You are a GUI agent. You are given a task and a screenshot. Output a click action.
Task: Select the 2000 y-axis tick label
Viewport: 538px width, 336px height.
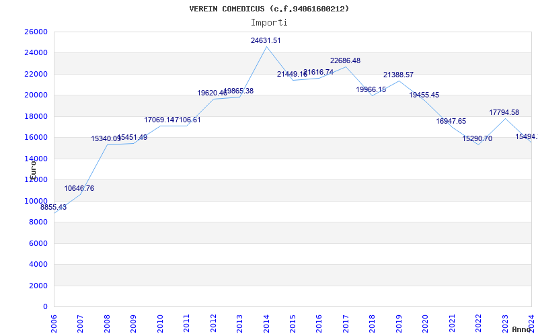[x=38, y=286]
